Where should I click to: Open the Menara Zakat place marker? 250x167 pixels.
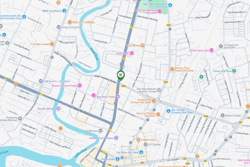tap(223, 115)
